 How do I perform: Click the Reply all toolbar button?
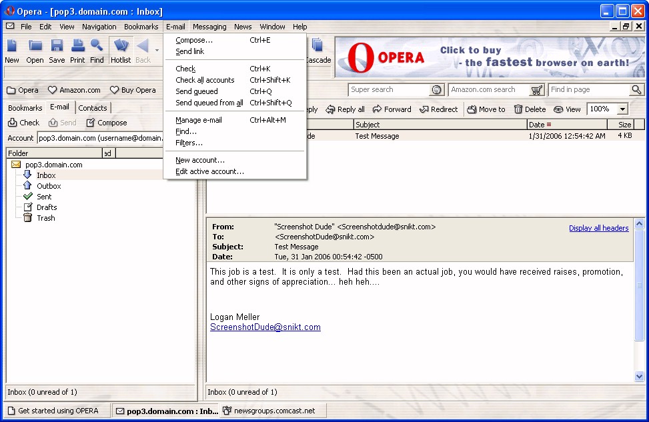[x=346, y=109]
